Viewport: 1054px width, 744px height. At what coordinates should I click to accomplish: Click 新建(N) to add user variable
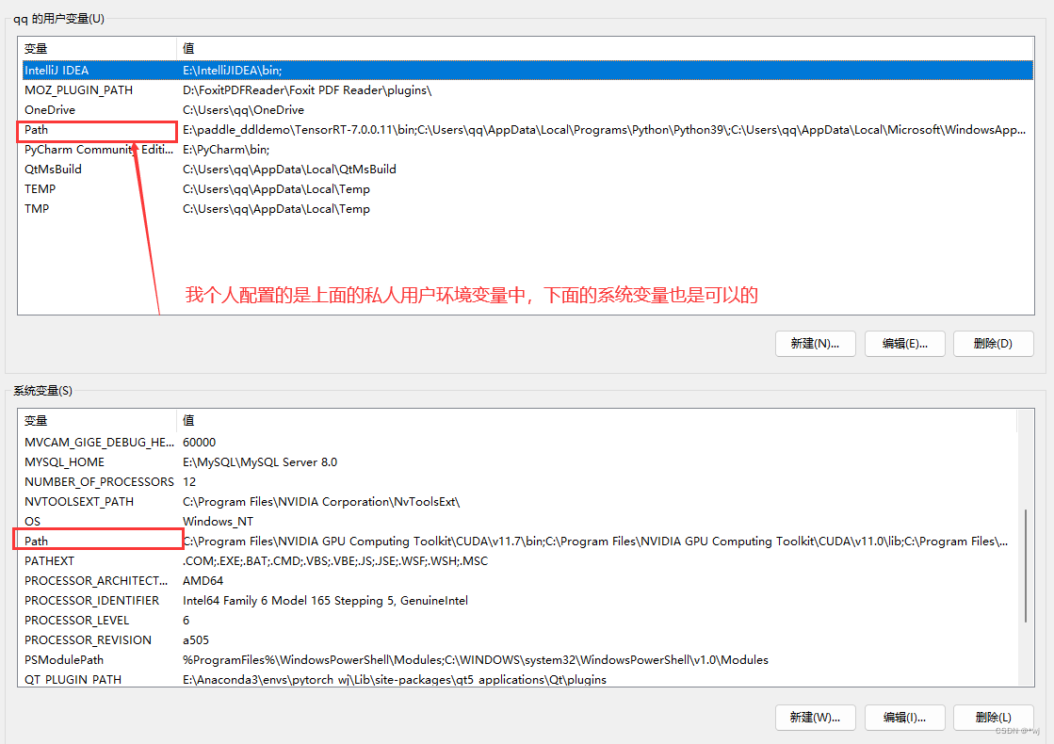click(x=814, y=343)
